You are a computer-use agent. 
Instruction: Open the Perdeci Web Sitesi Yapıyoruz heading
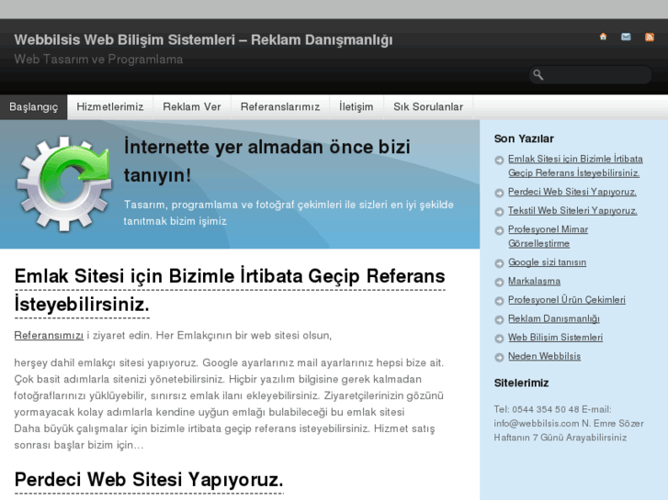(x=149, y=480)
